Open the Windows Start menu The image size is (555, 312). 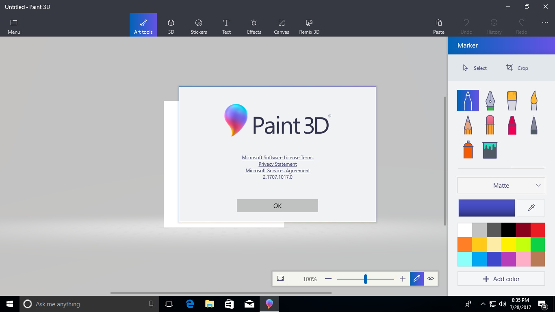(10, 304)
